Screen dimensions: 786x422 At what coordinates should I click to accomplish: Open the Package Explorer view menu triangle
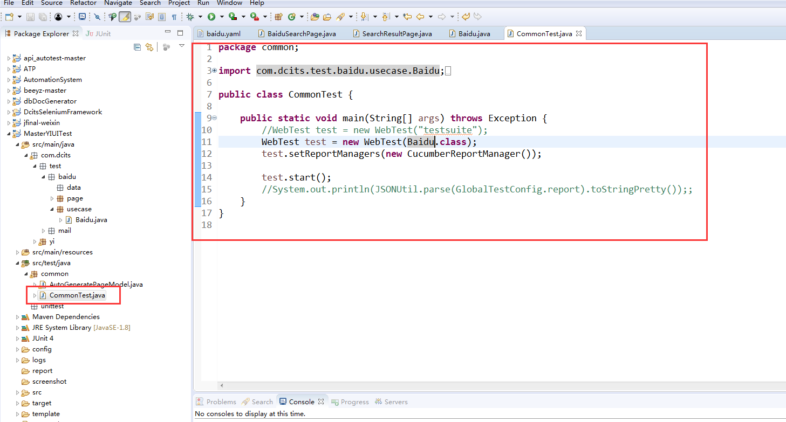182,46
